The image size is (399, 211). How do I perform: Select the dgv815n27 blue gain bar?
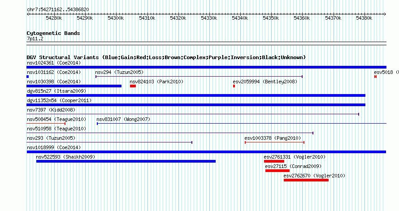(196, 95)
